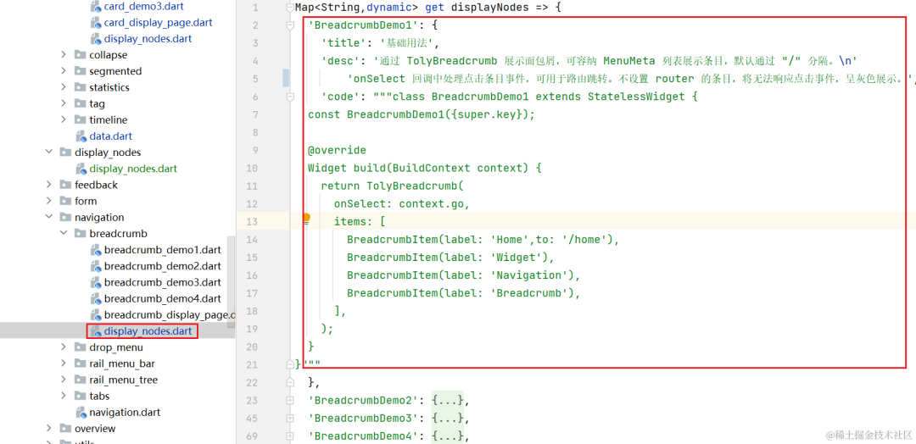This screenshot has width=916, height=444.
Task: Open breadcrumb_demo1.dart
Action: pyautogui.click(x=162, y=250)
